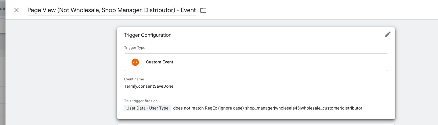Click the Termly.consentSaveDone event name

[x=149, y=86]
